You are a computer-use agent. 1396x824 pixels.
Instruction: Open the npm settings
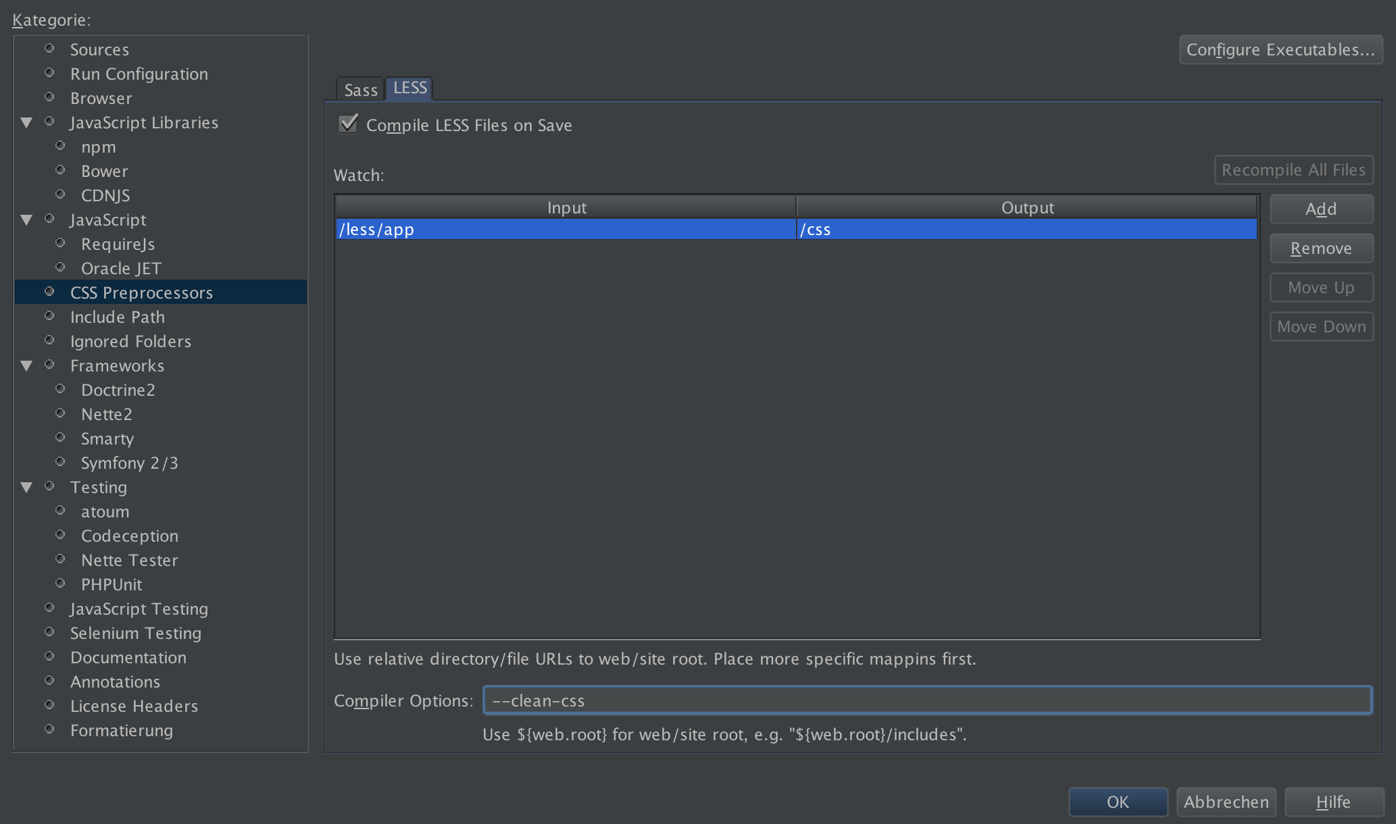(99, 147)
